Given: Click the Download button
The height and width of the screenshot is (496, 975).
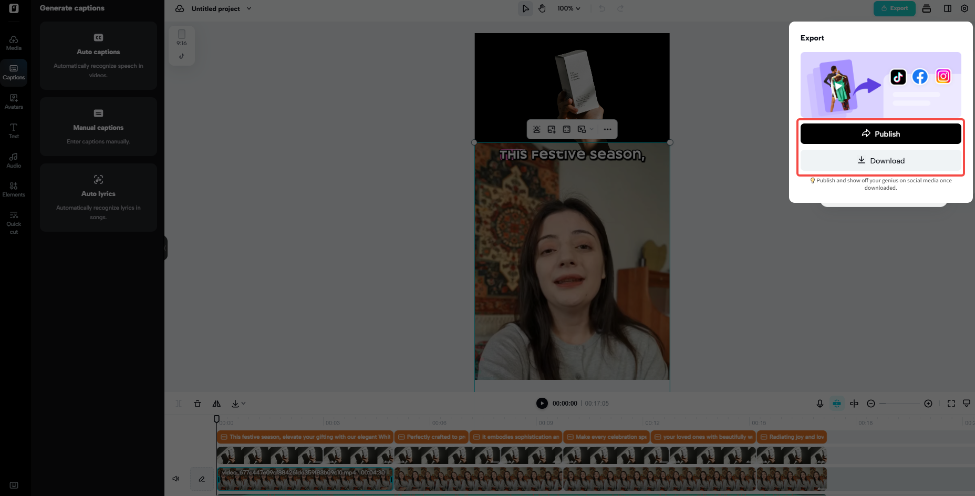Looking at the screenshot, I should pyautogui.click(x=880, y=160).
